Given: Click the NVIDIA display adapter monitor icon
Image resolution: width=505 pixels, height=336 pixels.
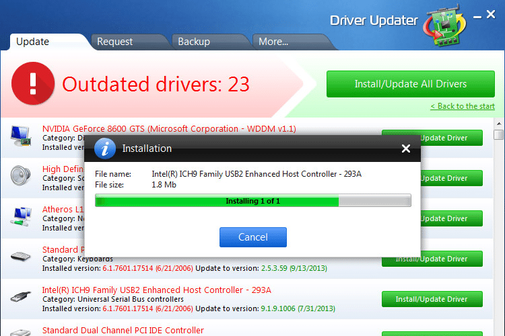Looking at the screenshot, I should pyautogui.click(x=21, y=136).
